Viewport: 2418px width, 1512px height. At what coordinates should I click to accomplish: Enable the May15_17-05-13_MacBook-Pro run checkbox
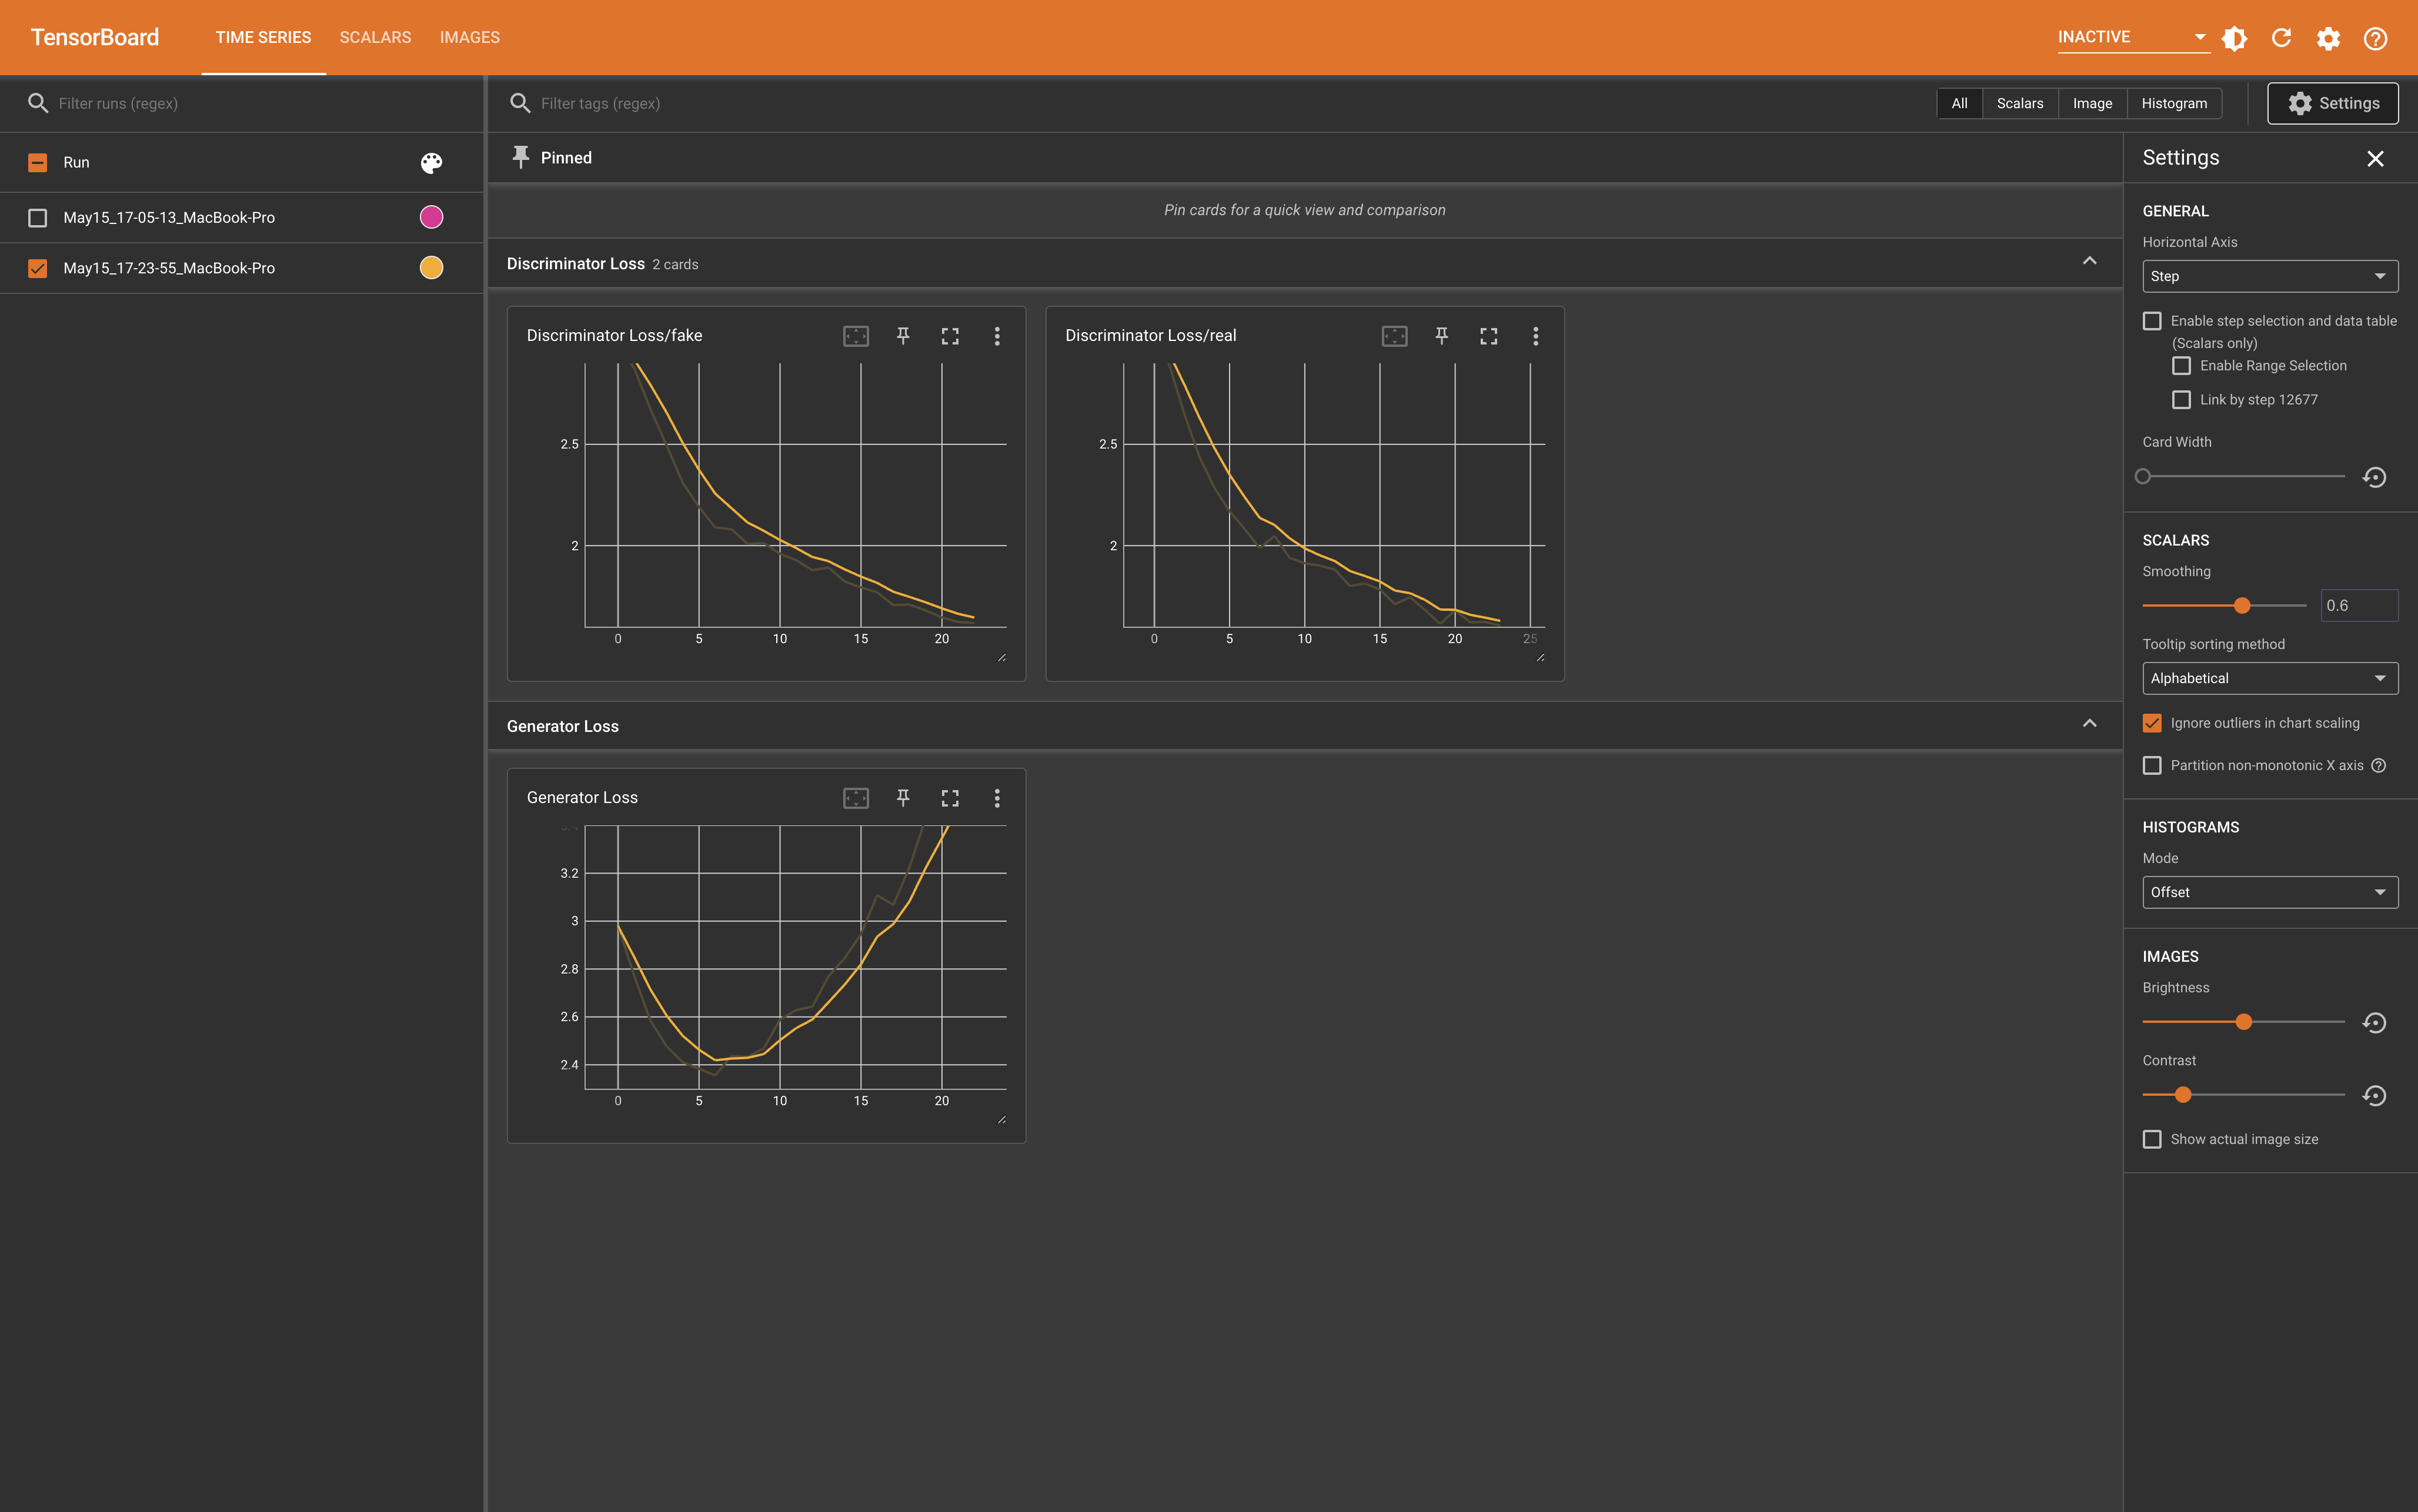[x=38, y=218]
